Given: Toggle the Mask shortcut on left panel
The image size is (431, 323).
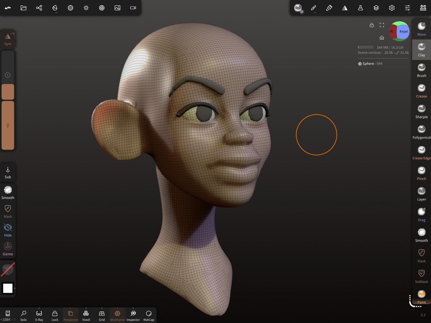Looking at the screenshot, I should pos(8,211).
